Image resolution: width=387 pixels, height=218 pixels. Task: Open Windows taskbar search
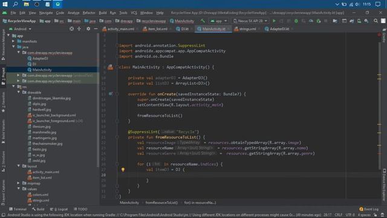tap(16, 4)
